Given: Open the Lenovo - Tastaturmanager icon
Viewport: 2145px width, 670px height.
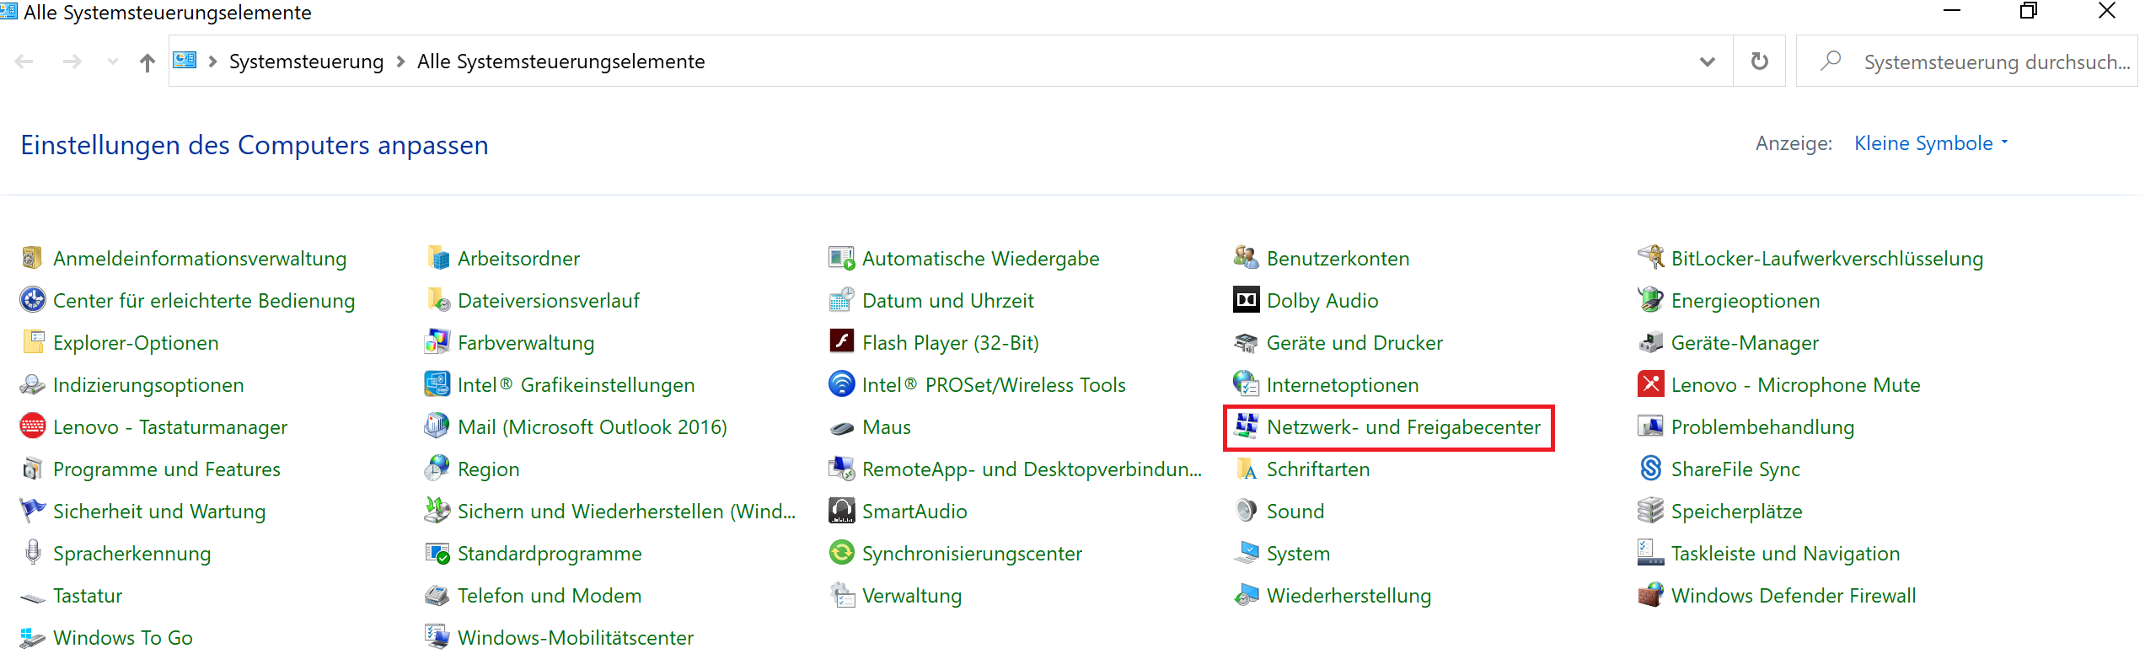Looking at the screenshot, I should tap(32, 426).
